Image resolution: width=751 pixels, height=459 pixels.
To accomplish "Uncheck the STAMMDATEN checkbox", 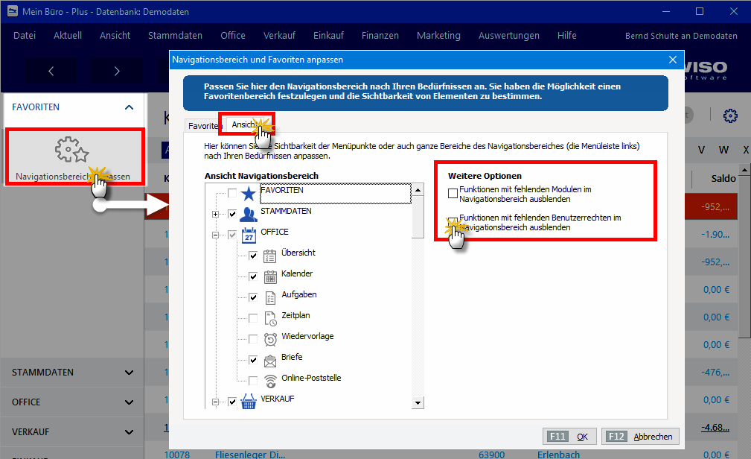I will pyautogui.click(x=232, y=214).
